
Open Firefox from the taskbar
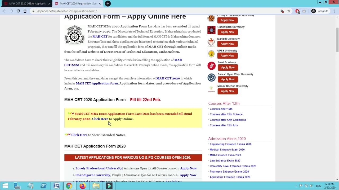click(83, 186)
